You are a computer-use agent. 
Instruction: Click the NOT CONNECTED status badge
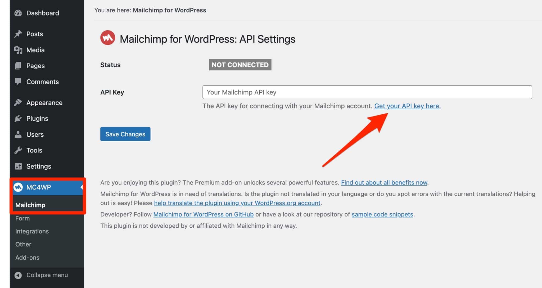pyautogui.click(x=240, y=65)
